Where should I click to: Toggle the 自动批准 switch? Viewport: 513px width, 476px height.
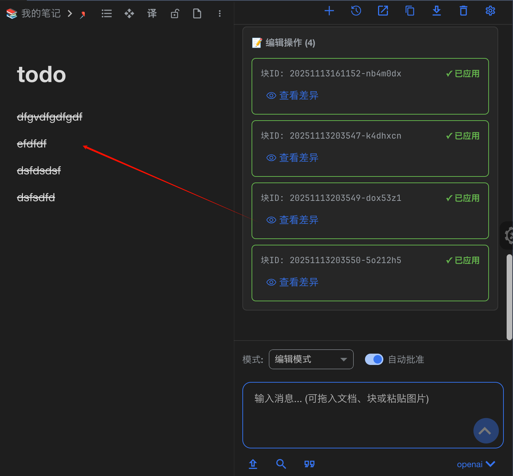pos(374,359)
